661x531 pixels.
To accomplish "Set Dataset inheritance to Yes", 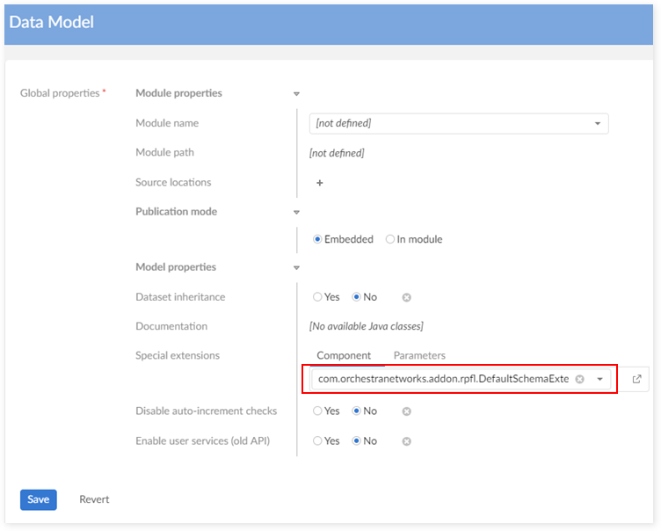I will click(x=318, y=297).
